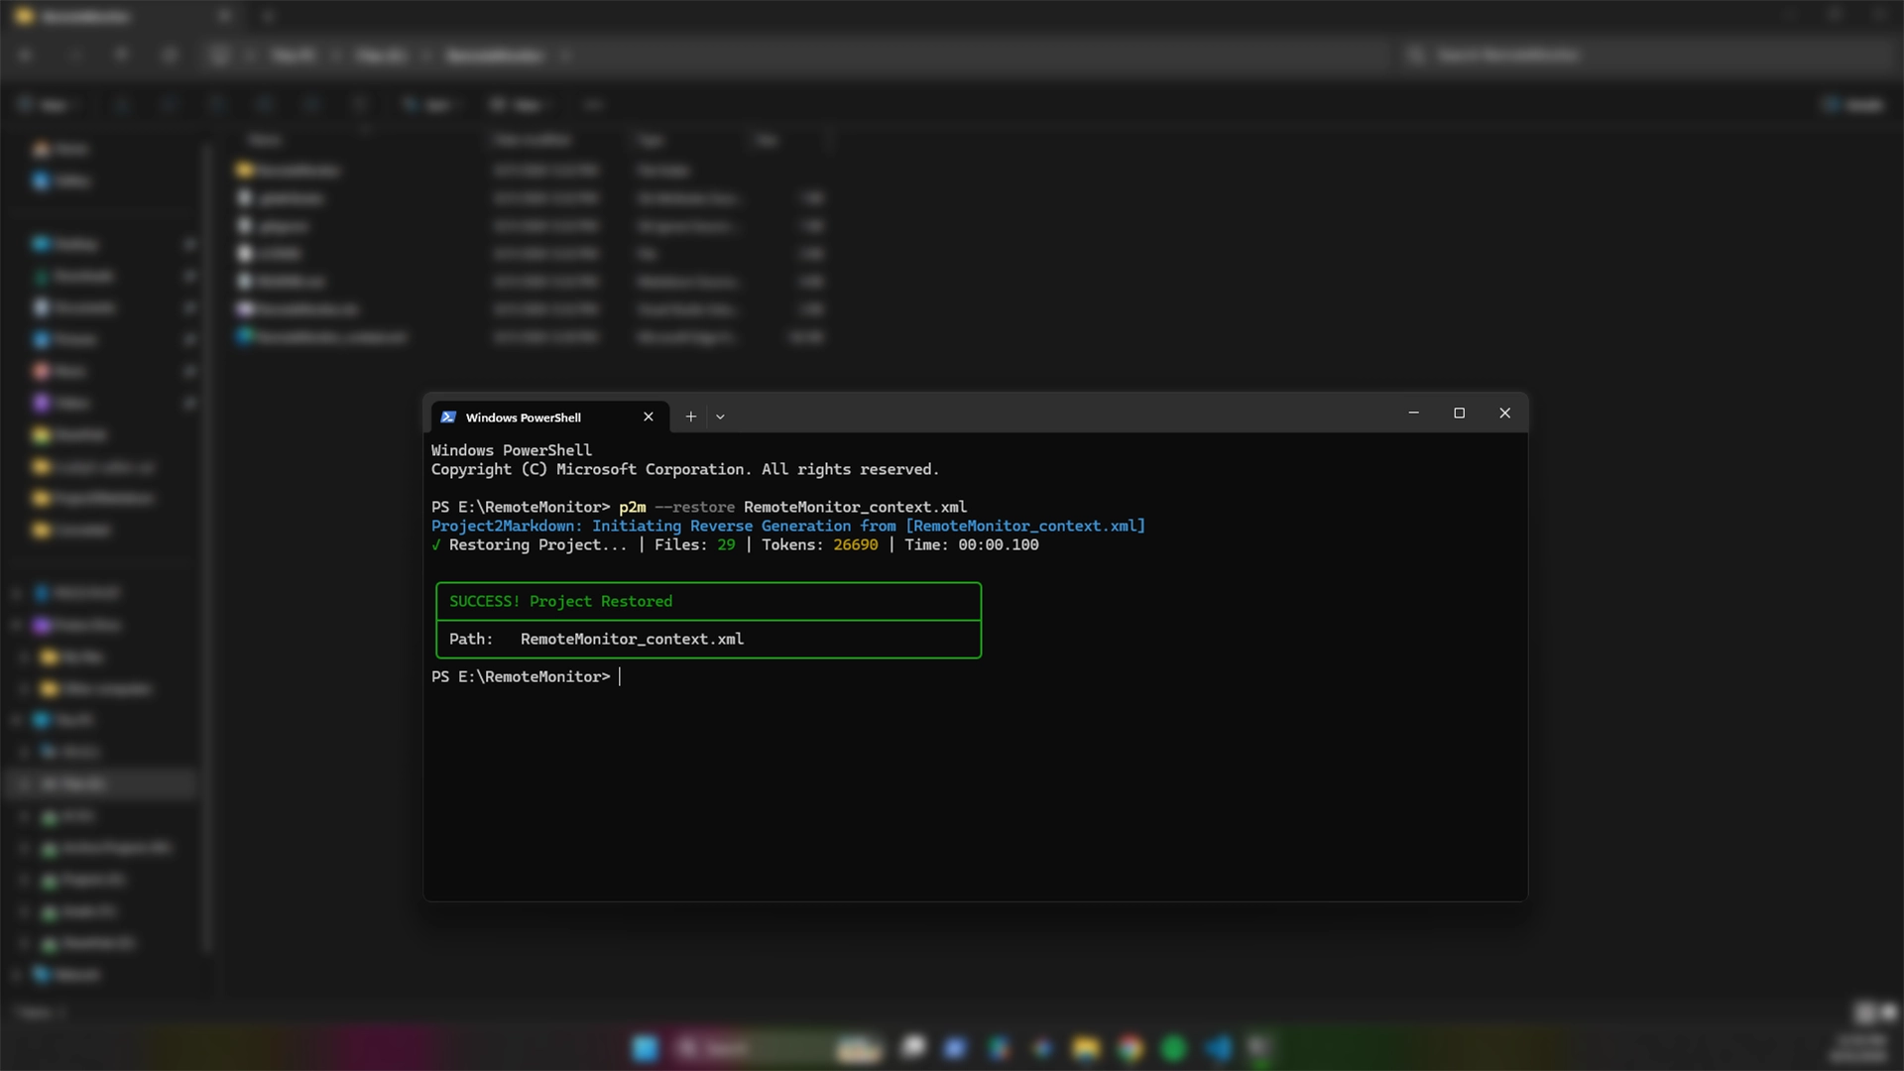Screen dimensions: 1904x1071
Task: Close the Windows PowerShell tab
Action: (649, 416)
